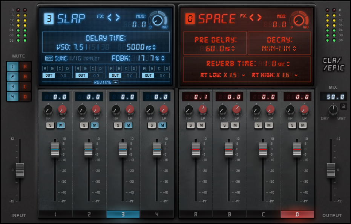Select reverb C tab at bottom
The height and width of the screenshot is (224, 351).
click(x=263, y=214)
